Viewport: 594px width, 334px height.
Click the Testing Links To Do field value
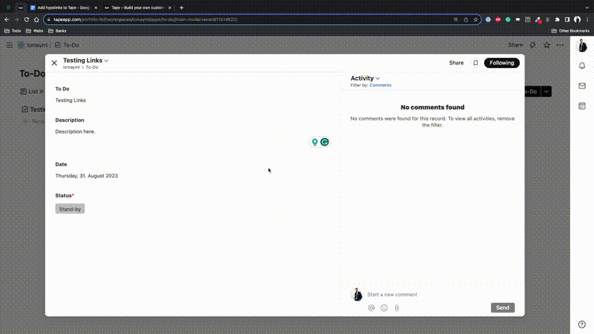[70, 100]
